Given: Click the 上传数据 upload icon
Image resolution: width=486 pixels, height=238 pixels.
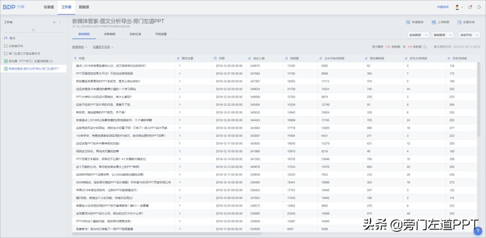Looking at the screenshot, I should tap(434, 22).
